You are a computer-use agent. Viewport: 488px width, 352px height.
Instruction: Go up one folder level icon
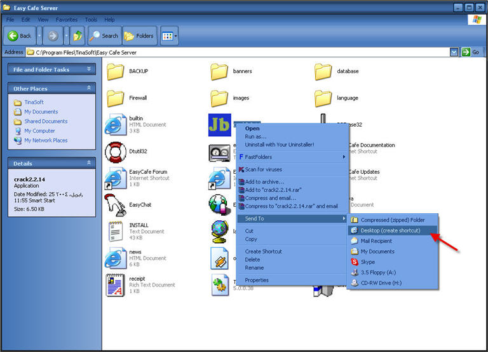(78, 36)
